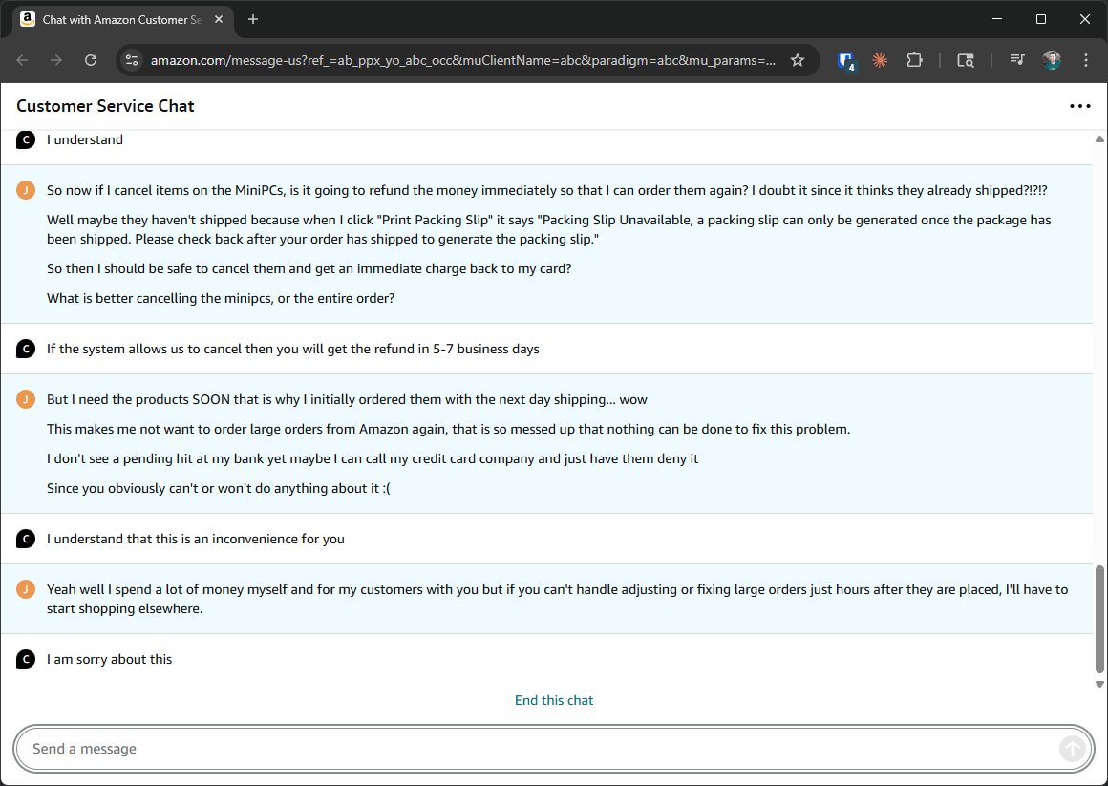Viewport: 1108px width, 786px height.
Task: Click agent avatar beside "I am sorry about this"
Action: (26, 660)
